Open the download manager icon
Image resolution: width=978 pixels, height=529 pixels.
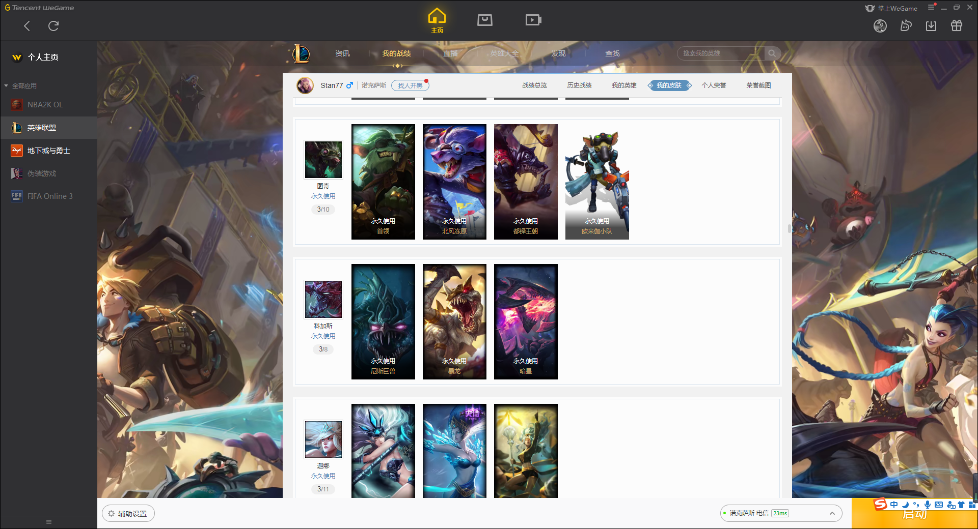click(931, 26)
